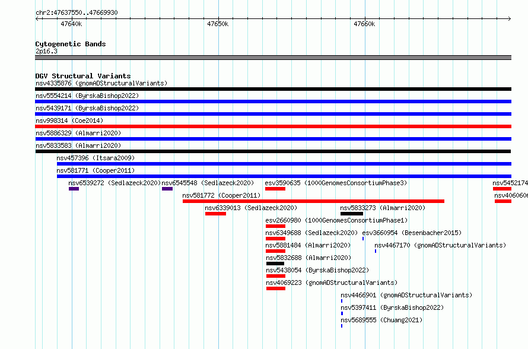Open nsv581771 (Cooper2011) label
Screen dimensions: 528x349
(x=96, y=170)
